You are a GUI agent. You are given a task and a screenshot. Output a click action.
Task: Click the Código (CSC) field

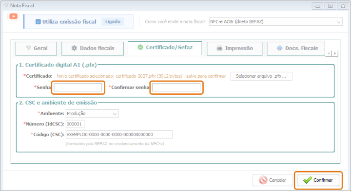pos(119,135)
